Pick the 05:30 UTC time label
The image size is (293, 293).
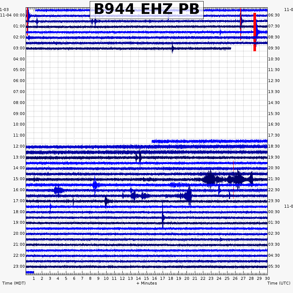(x=274, y=266)
